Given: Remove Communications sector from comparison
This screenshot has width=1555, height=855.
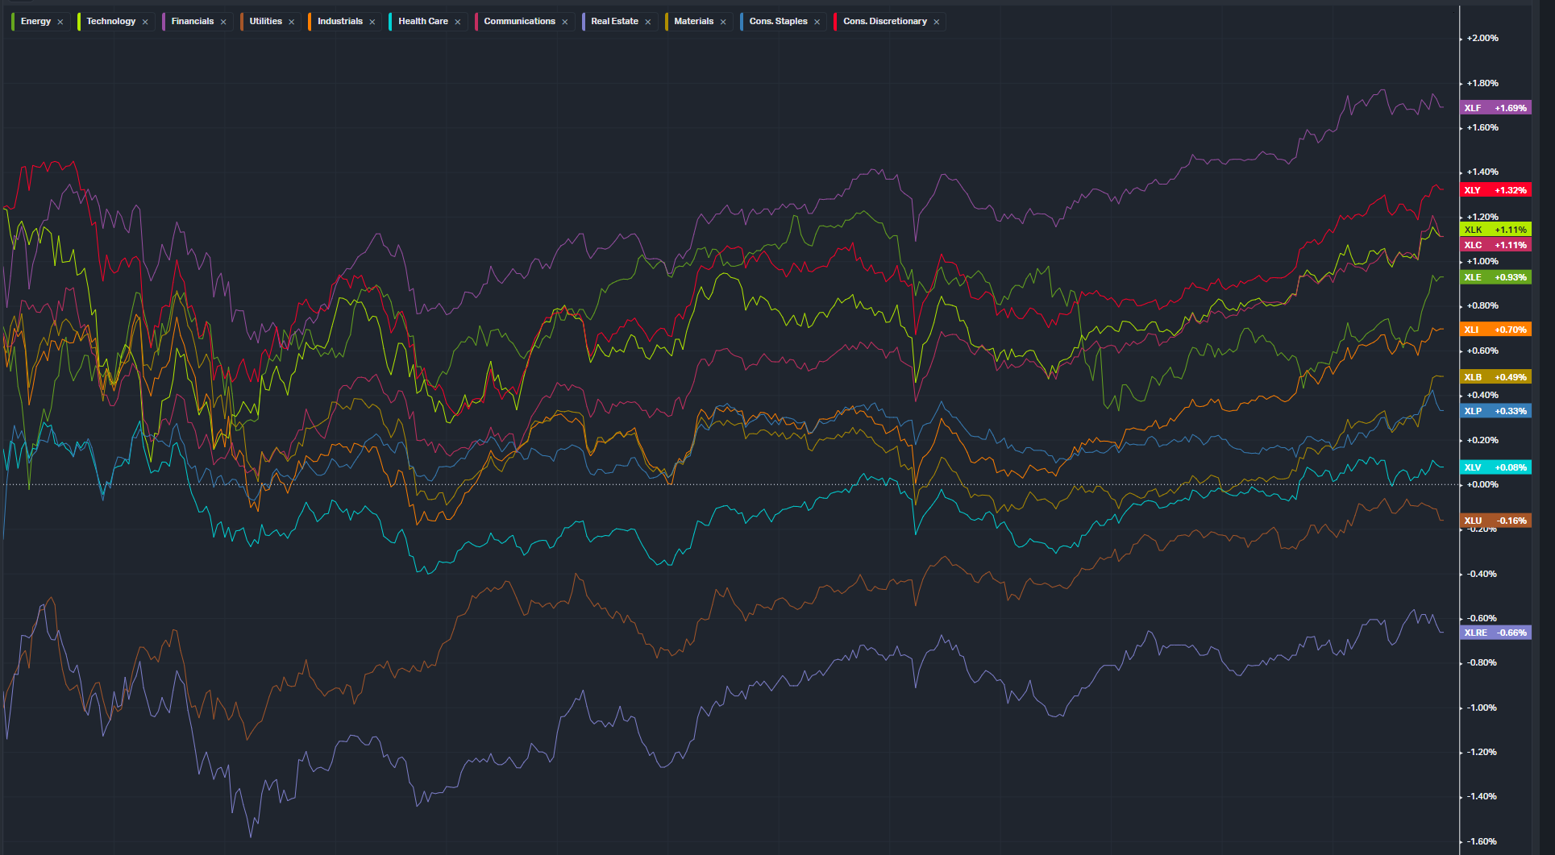Looking at the screenshot, I should pyautogui.click(x=565, y=22).
